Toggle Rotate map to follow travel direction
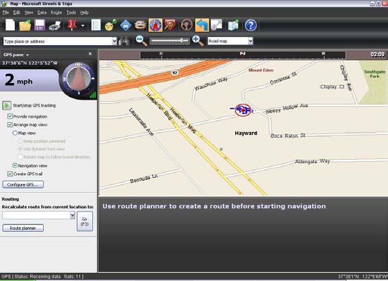This screenshot has width=388, height=281. 20,157
